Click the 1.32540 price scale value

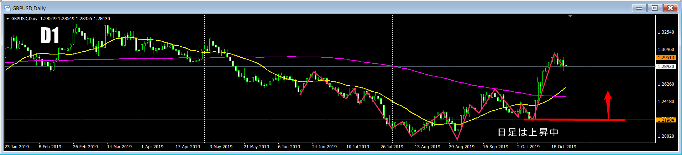(x=666, y=32)
